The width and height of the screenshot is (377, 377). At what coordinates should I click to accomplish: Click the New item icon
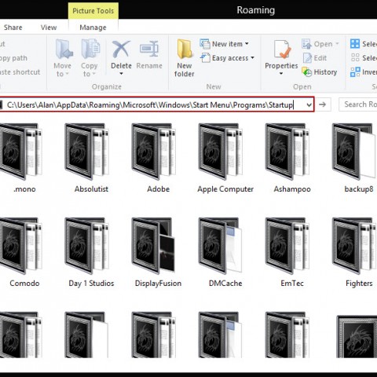(205, 44)
